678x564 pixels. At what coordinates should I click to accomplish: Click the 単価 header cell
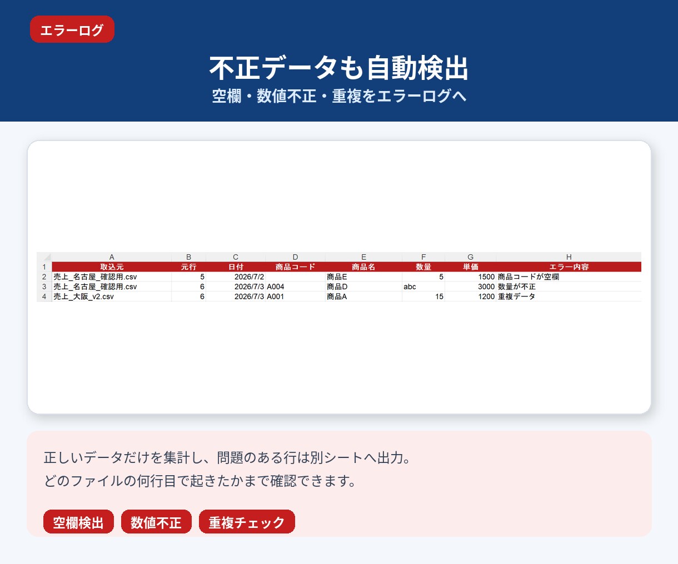471,266
